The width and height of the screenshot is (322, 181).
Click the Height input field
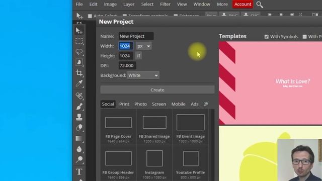pyautogui.click(x=126, y=56)
